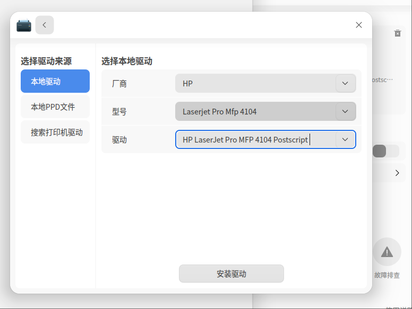The width and height of the screenshot is (412, 309).
Task: Switch to 本地PPD文件 source
Action: pyautogui.click(x=55, y=107)
